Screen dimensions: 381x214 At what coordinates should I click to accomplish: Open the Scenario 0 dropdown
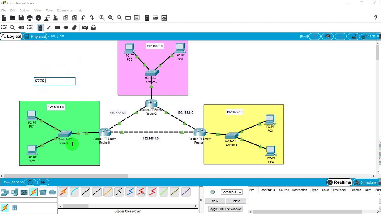click(x=232, y=192)
